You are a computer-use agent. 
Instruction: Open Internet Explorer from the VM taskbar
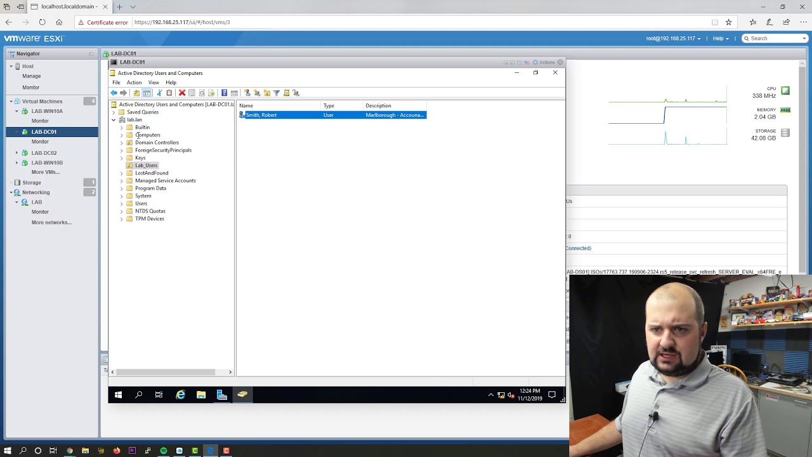pyautogui.click(x=180, y=395)
